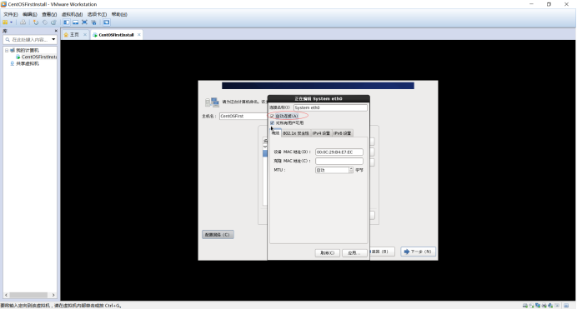
Task: Open the library search dropdown arrow
Action: click(x=53, y=39)
